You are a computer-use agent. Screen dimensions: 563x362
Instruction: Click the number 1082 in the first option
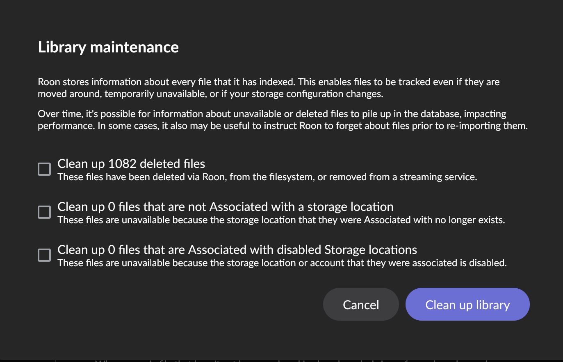(x=122, y=164)
